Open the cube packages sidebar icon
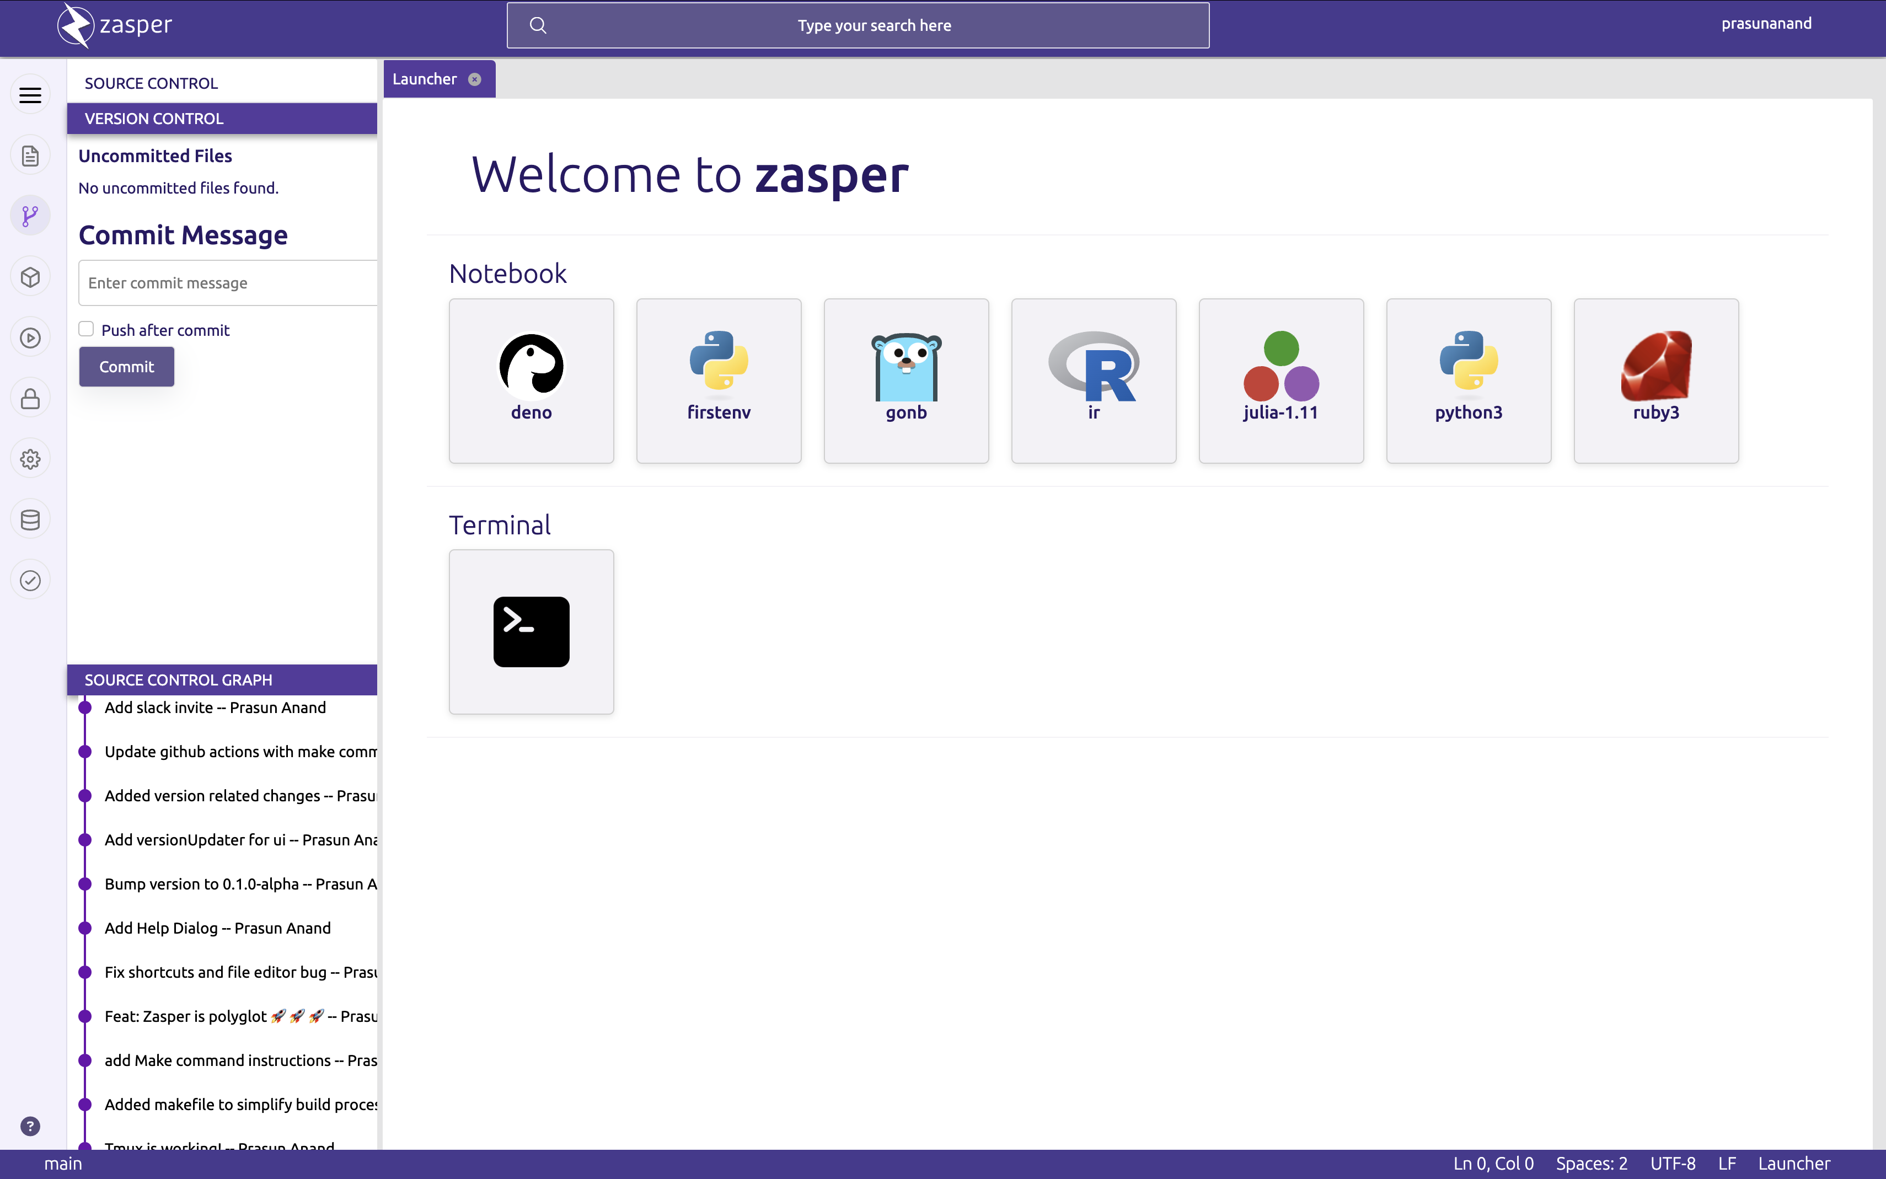This screenshot has height=1179, width=1886. [30, 277]
